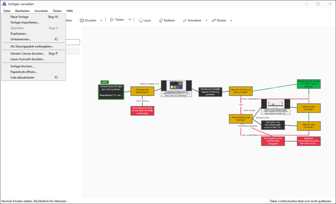Select Vorlage löschen... entry
The image size is (336, 204).
[34, 66]
